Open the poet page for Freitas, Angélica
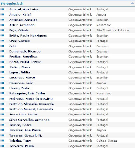This screenshot has height=148, width=135. [x=23, y=57]
